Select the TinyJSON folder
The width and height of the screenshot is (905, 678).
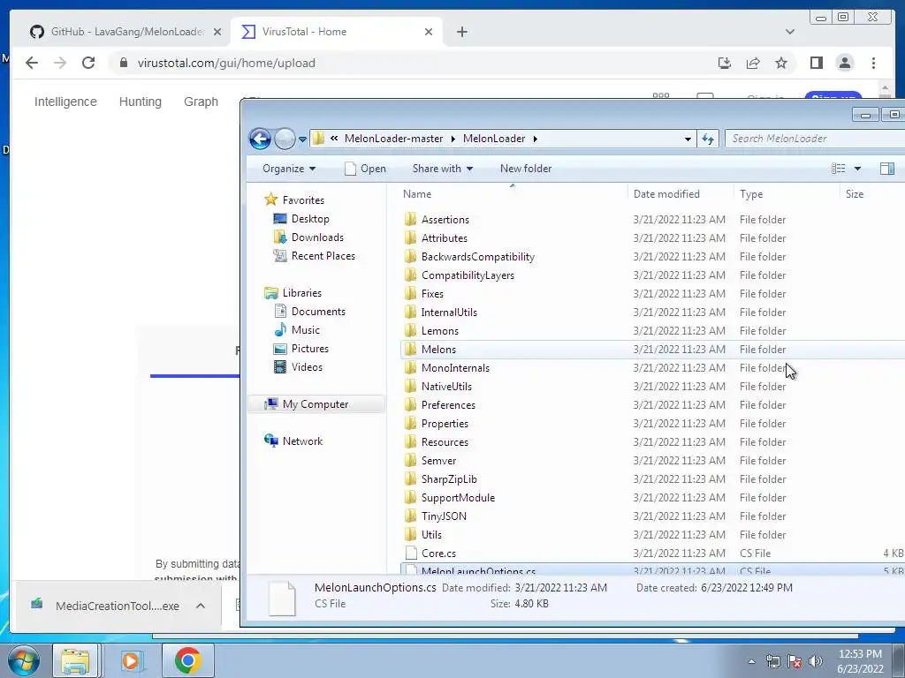444,516
